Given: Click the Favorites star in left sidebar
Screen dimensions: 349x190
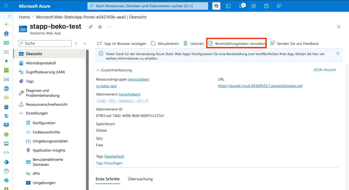Looking at the screenshot, I should [6, 61].
